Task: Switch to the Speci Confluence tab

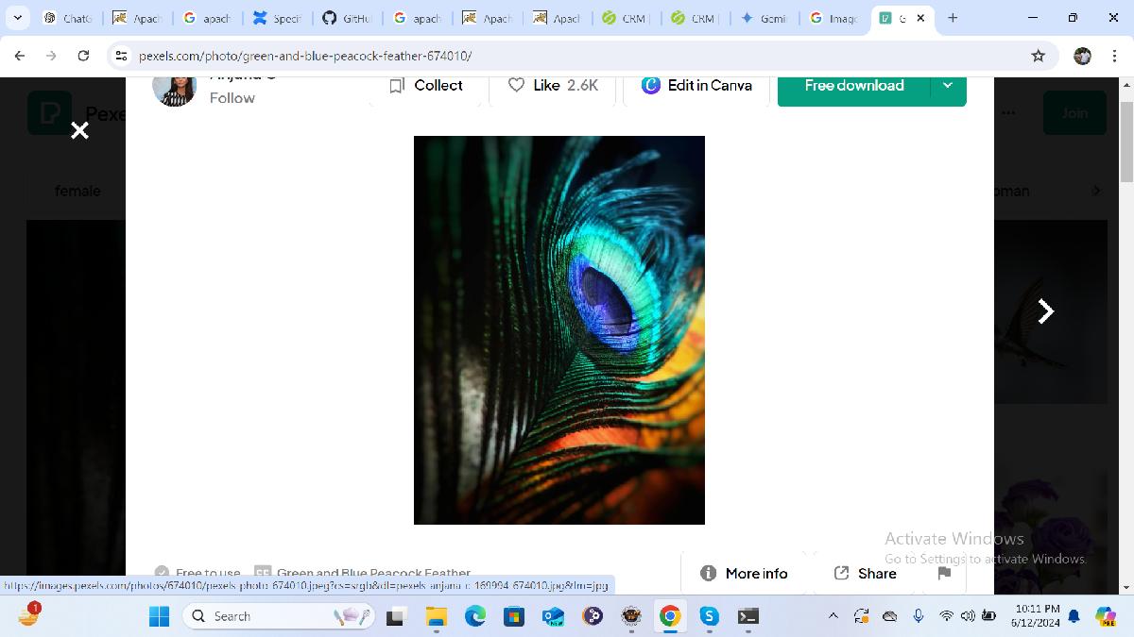Action: (276, 18)
